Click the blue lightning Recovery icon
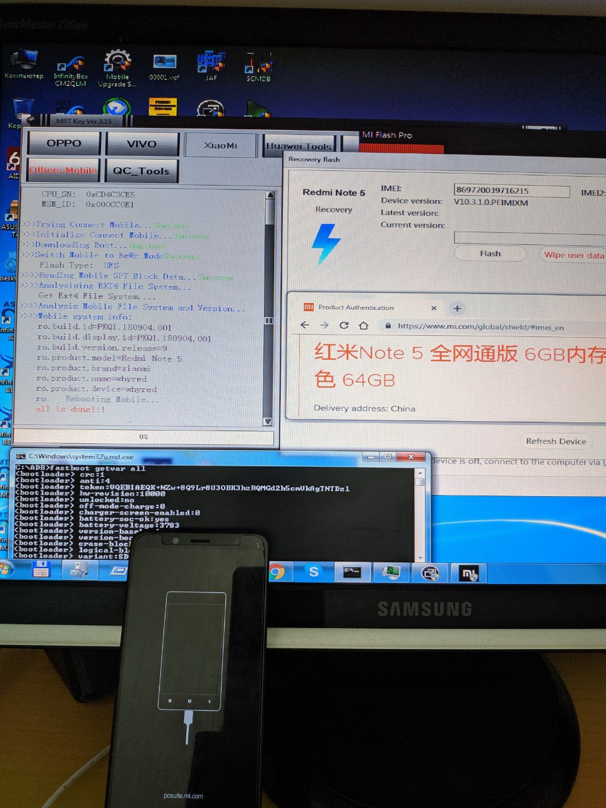Screen dimensions: 606x808 (x=326, y=243)
